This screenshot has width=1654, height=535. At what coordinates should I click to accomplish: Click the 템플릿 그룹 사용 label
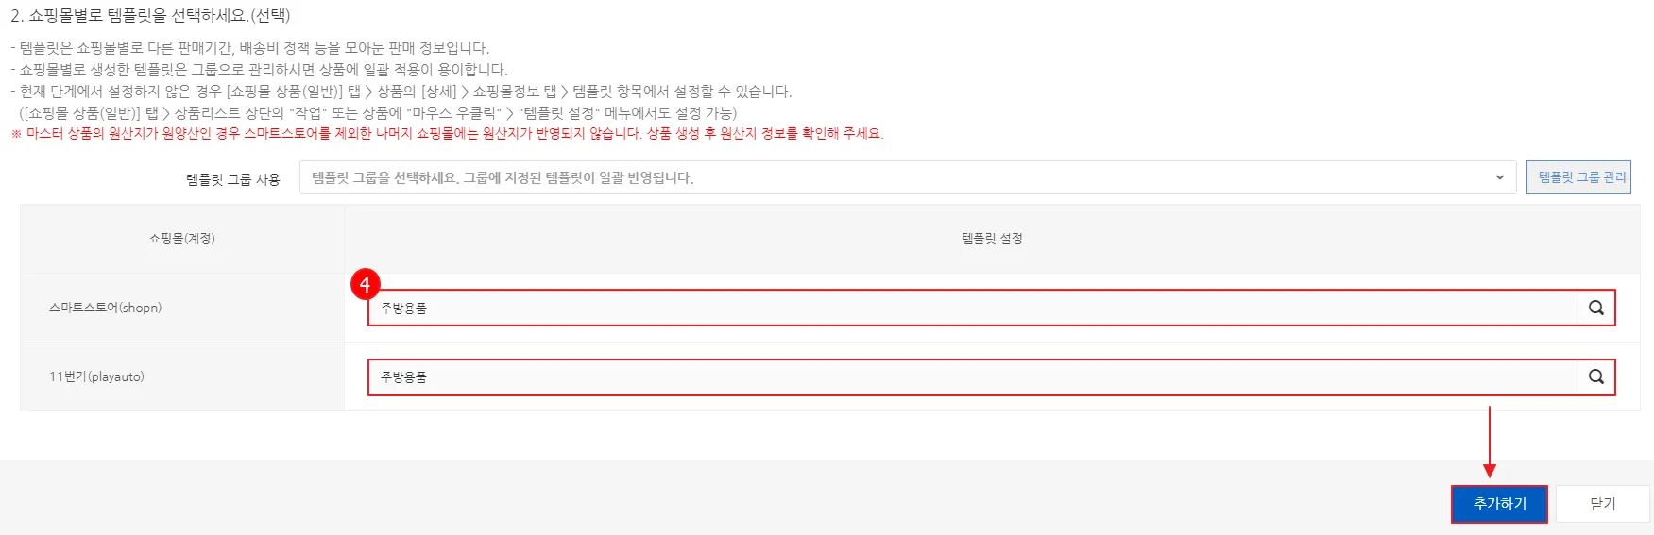[232, 178]
